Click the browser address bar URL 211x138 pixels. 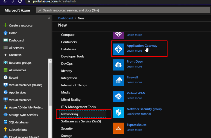click(x=54, y=1)
